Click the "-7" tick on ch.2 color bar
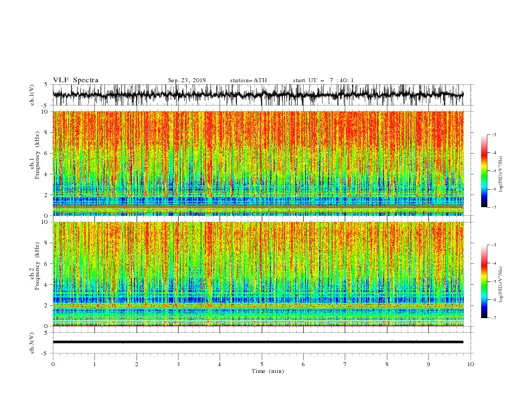 (x=494, y=317)
